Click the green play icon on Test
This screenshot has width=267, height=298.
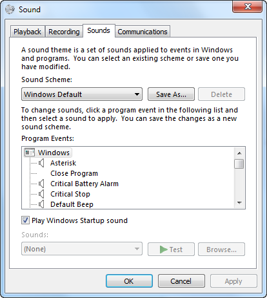point(164,250)
